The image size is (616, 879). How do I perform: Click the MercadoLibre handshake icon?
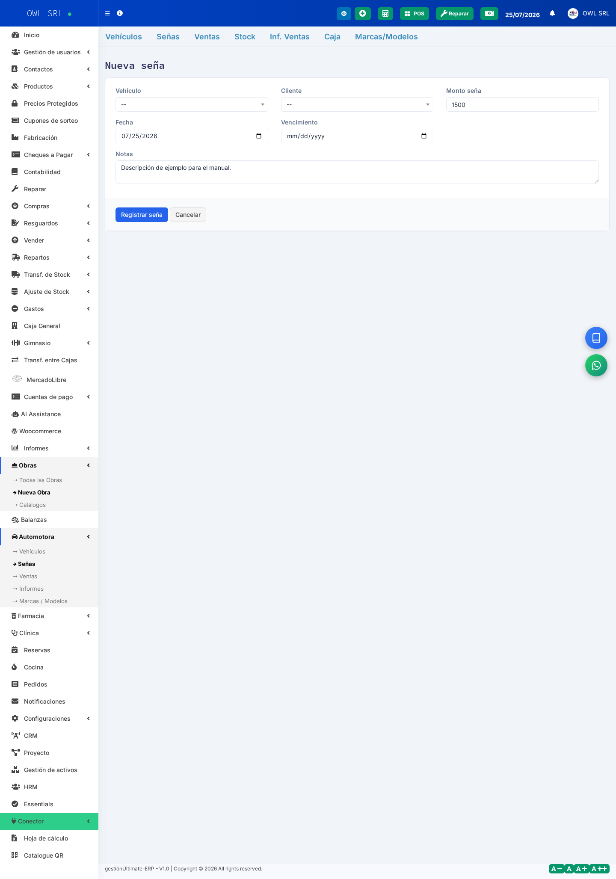pos(17,379)
